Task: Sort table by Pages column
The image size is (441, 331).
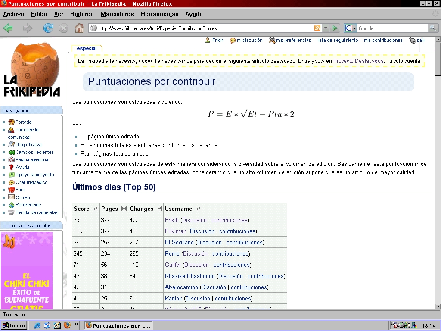Action: point(124,209)
